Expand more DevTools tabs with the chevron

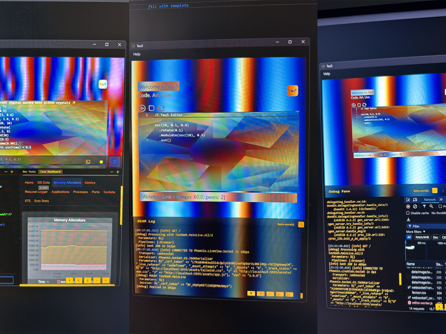click(x=441, y=200)
